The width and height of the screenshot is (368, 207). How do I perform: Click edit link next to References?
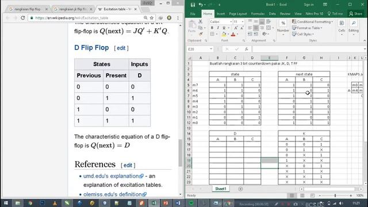click(x=128, y=165)
